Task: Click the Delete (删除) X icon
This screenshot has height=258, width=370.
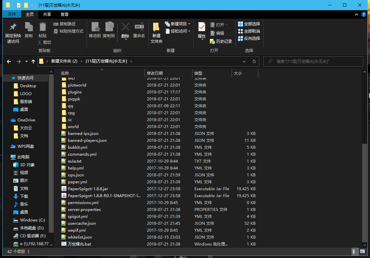Action: pos(125,27)
